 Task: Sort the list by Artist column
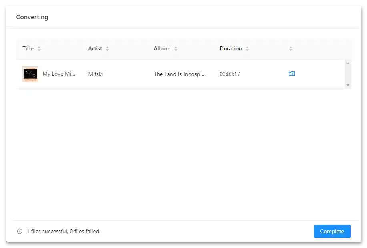107,49
